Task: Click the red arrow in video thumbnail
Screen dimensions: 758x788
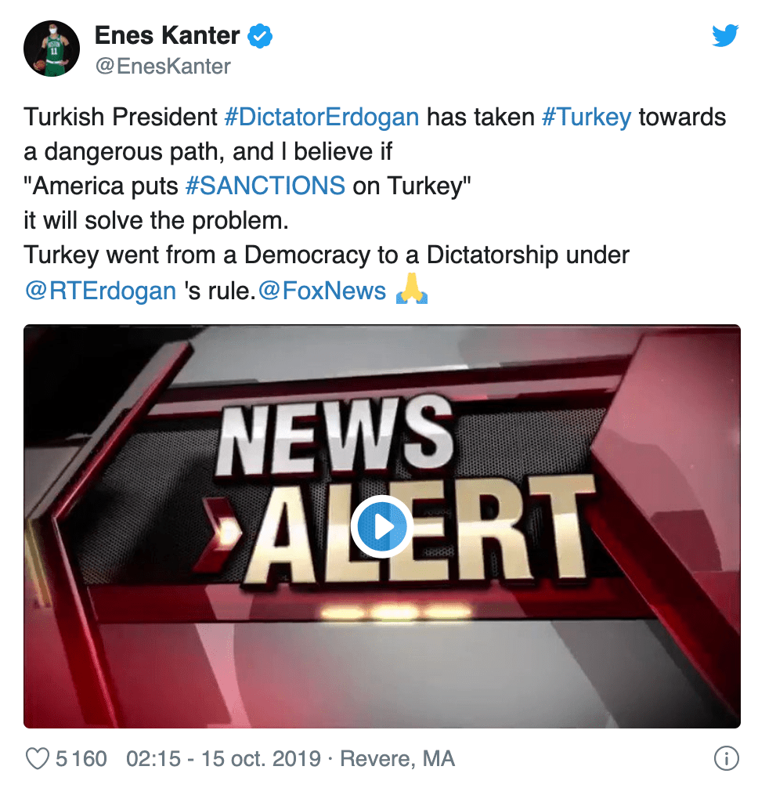Action: coord(222,535)
